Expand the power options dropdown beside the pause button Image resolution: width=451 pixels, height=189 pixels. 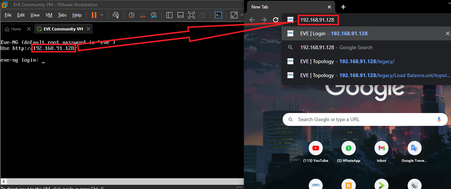point(102,15)
